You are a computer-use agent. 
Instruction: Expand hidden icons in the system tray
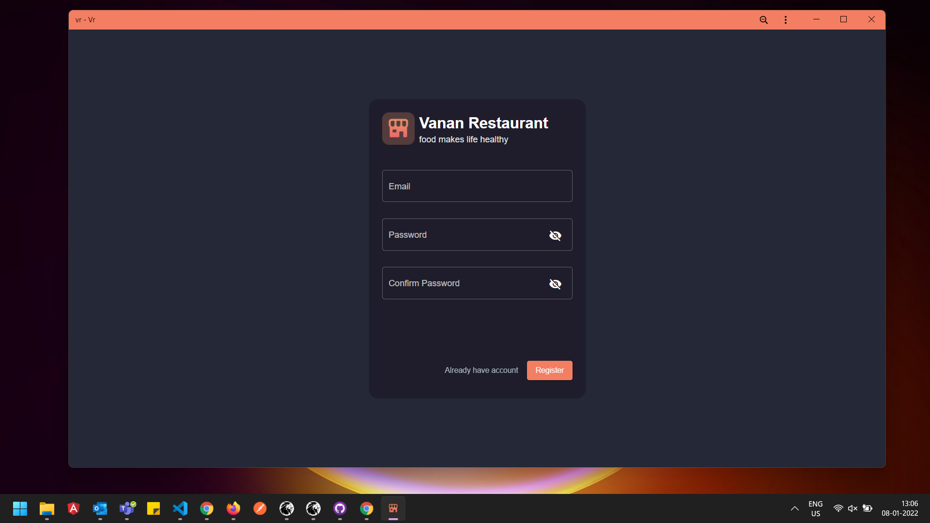tap(794, 508)
